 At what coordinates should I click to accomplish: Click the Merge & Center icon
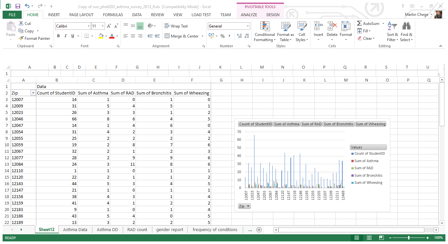(x=167, y=36)
